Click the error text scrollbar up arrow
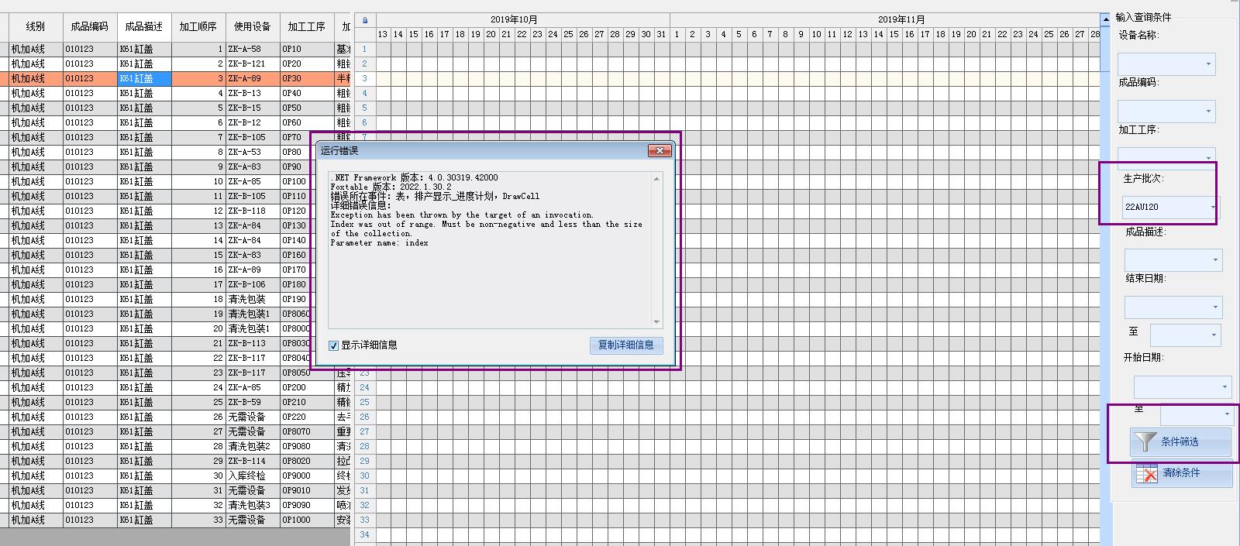Image resolution: width=1240 pixels, height=546 pixels. tap(657, 179)
